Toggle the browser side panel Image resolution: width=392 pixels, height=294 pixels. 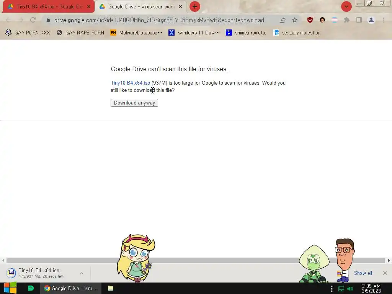coord(359,20)
